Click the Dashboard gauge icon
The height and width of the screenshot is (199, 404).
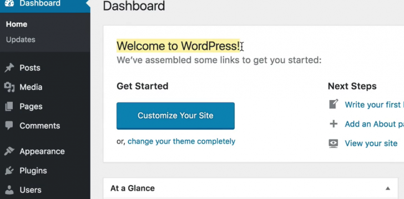point(9,3)
